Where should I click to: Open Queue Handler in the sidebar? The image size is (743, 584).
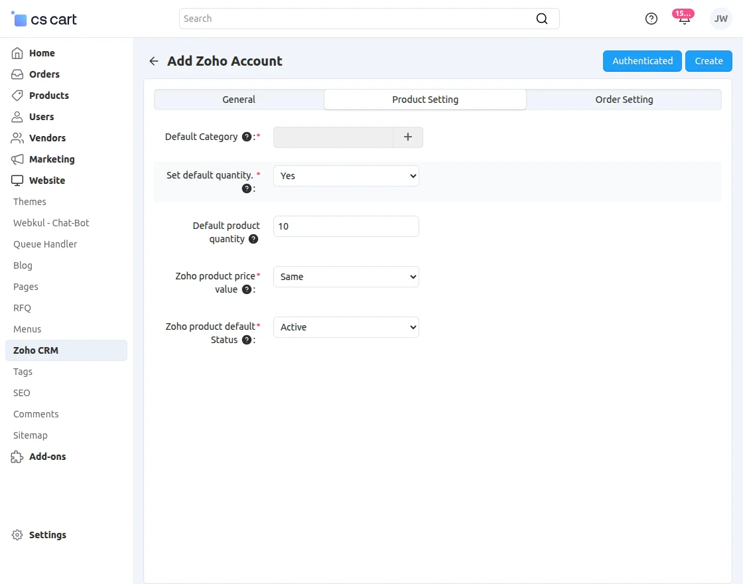[45, 244]
